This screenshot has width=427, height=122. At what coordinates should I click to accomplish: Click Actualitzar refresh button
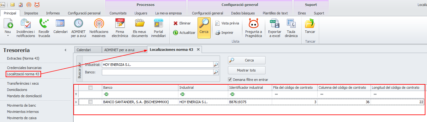click(184, 33)
